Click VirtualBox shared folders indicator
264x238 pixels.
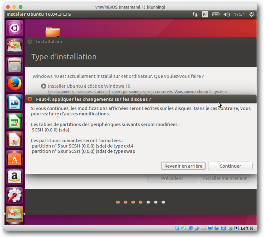[203, 228]
